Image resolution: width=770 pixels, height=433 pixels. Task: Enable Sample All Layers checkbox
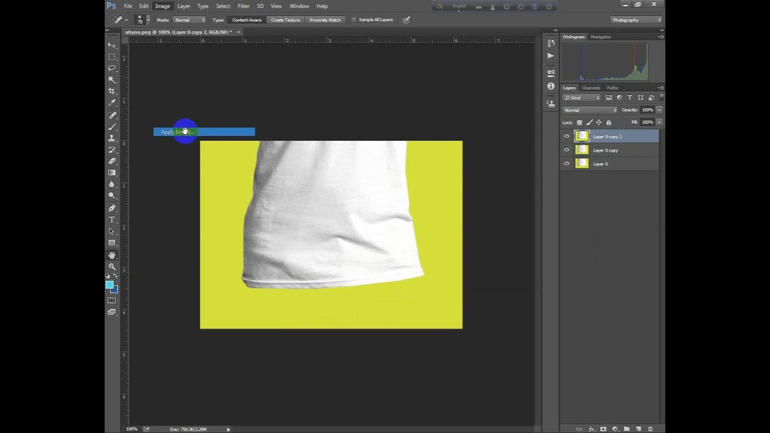354,20
